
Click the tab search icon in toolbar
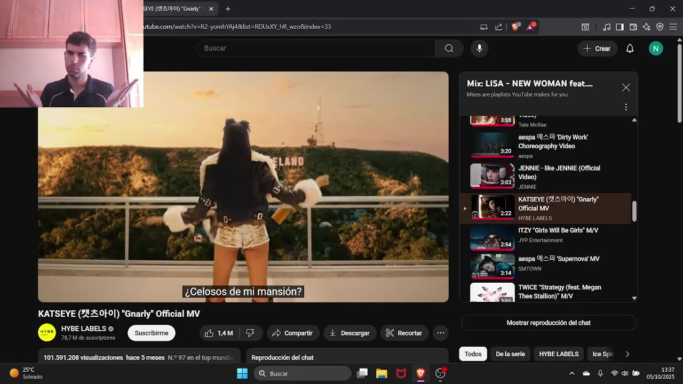[585, 27]
